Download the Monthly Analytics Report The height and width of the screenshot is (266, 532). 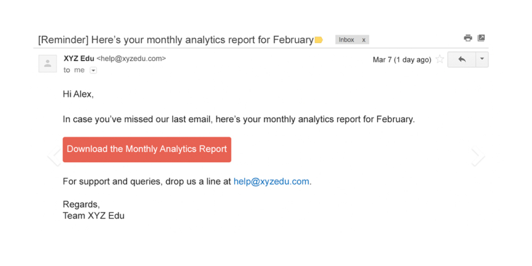click(x=147, y=149)
